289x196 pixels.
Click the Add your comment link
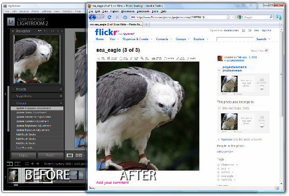click(x=113, y=182)
